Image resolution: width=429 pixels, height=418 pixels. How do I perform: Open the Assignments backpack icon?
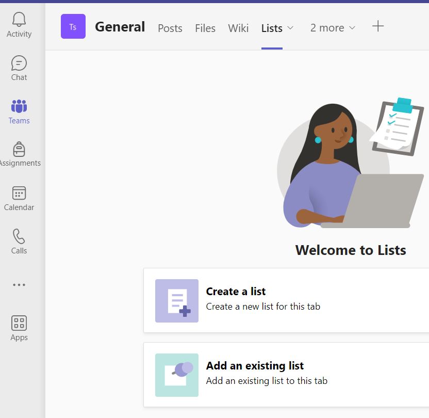click(x=19, y=150)
